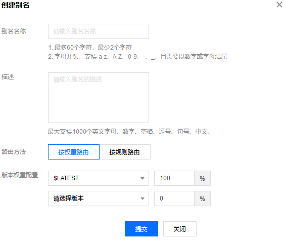Focus the 描述 description text area

point(99,98)
